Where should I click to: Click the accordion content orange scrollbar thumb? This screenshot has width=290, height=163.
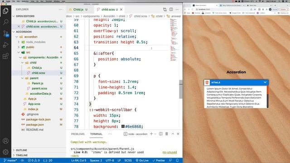click(x=268, y=90)
